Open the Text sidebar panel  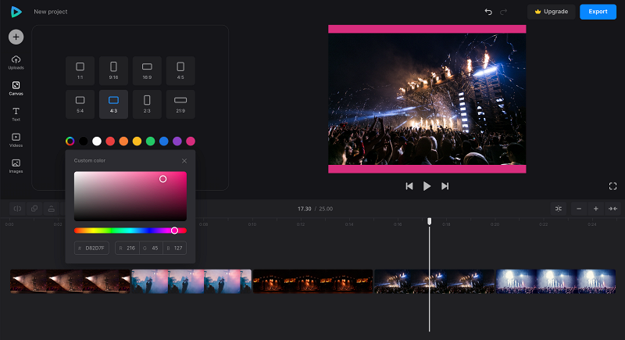click(x=16, y=114)
